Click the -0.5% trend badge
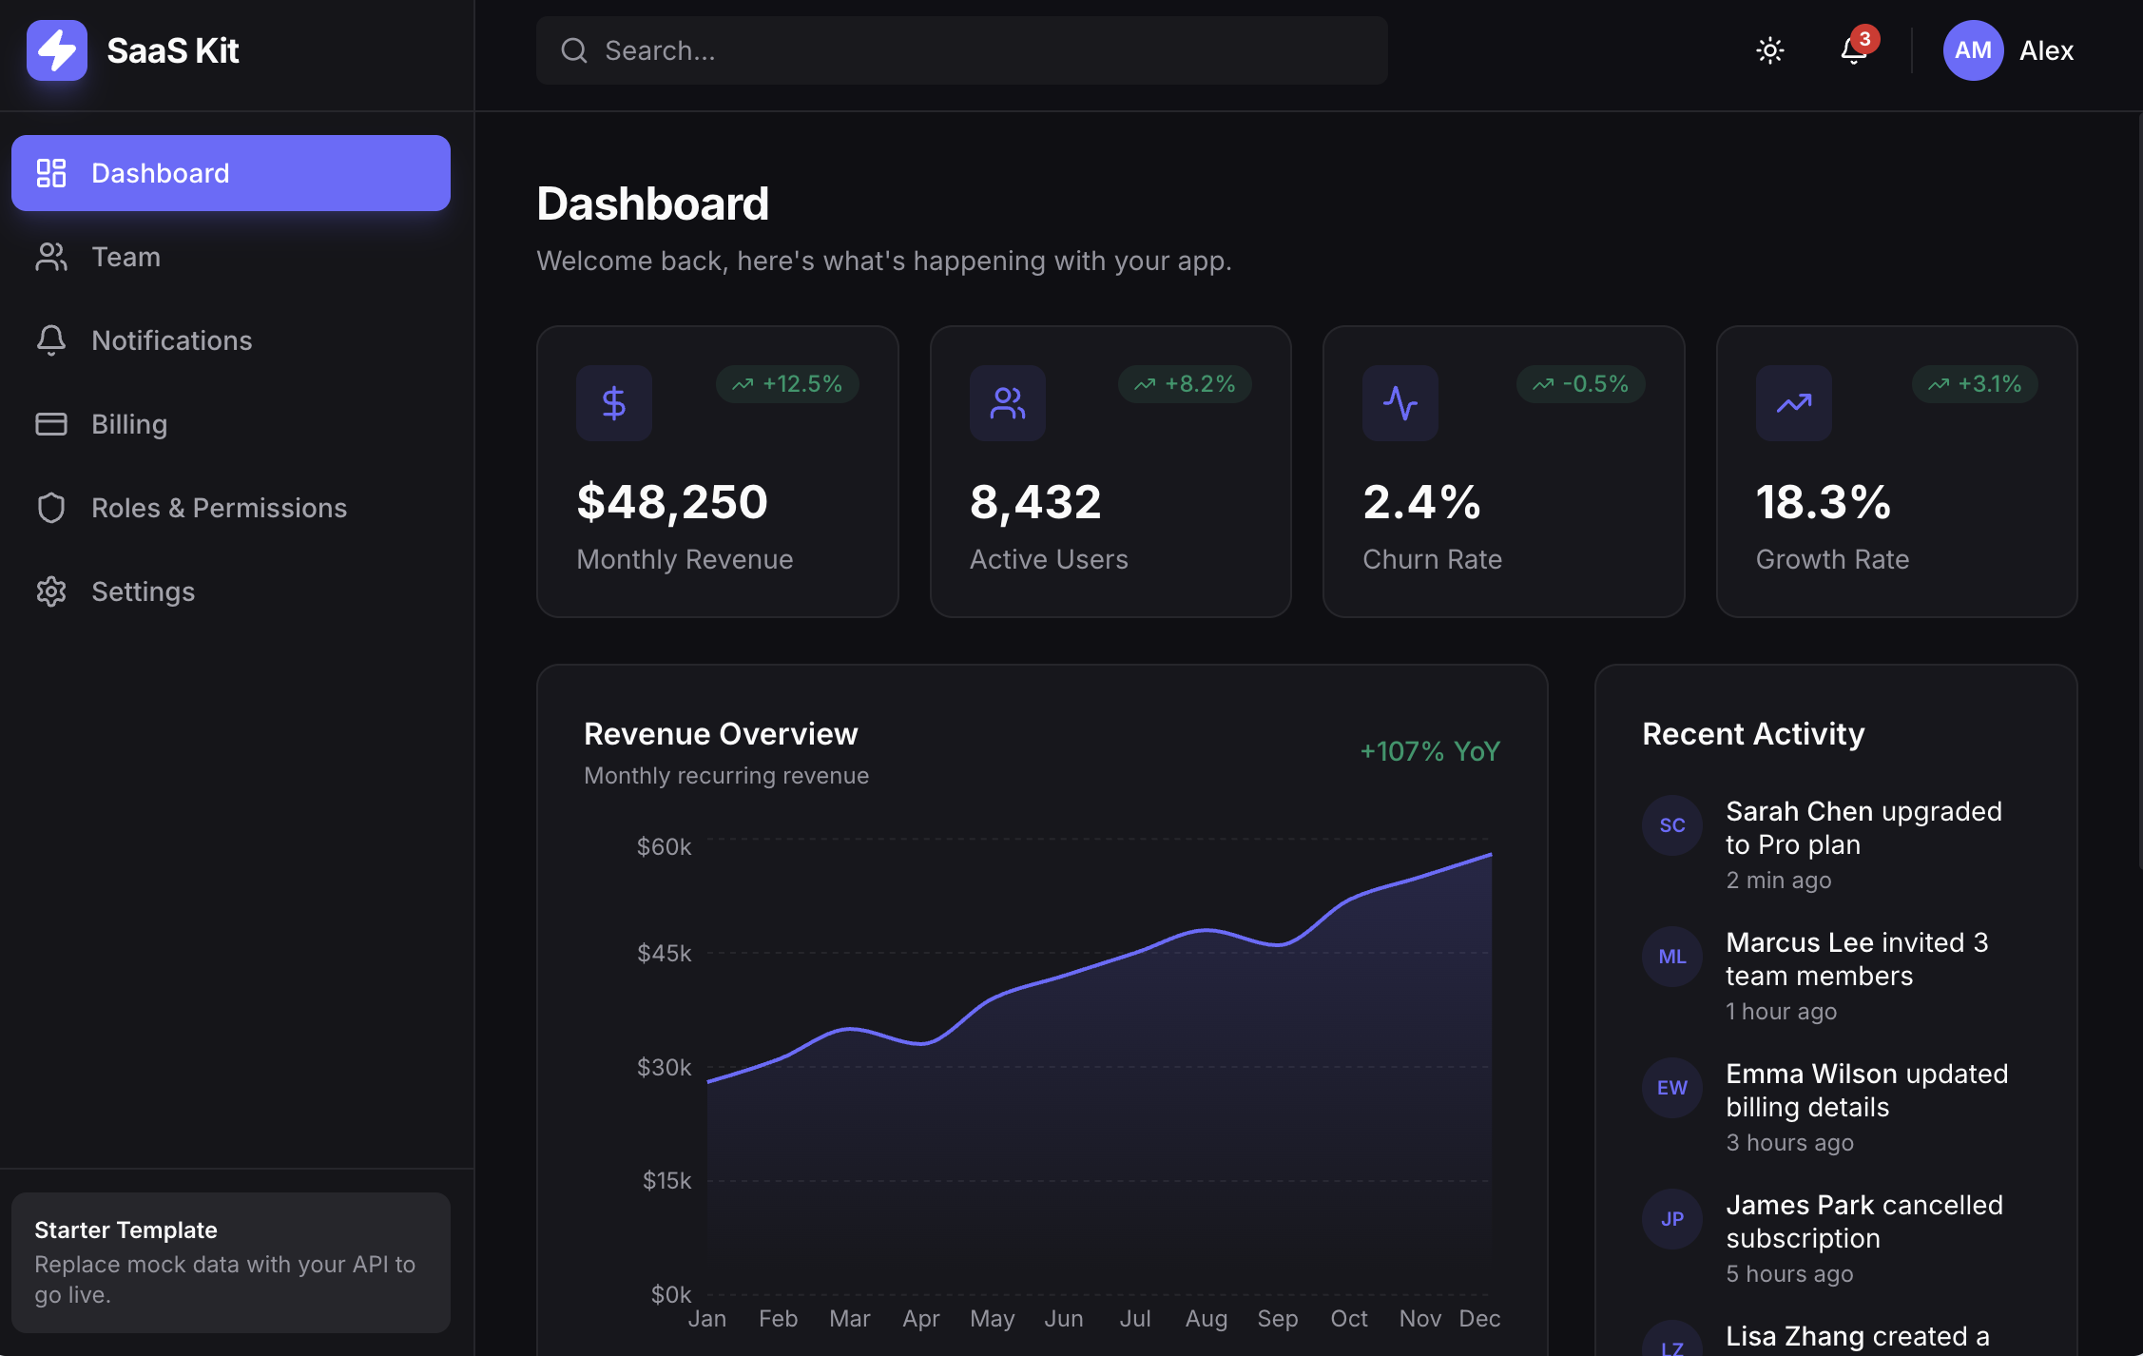This screenshot has height=1356, width=2143. [x=1581, y=384]
